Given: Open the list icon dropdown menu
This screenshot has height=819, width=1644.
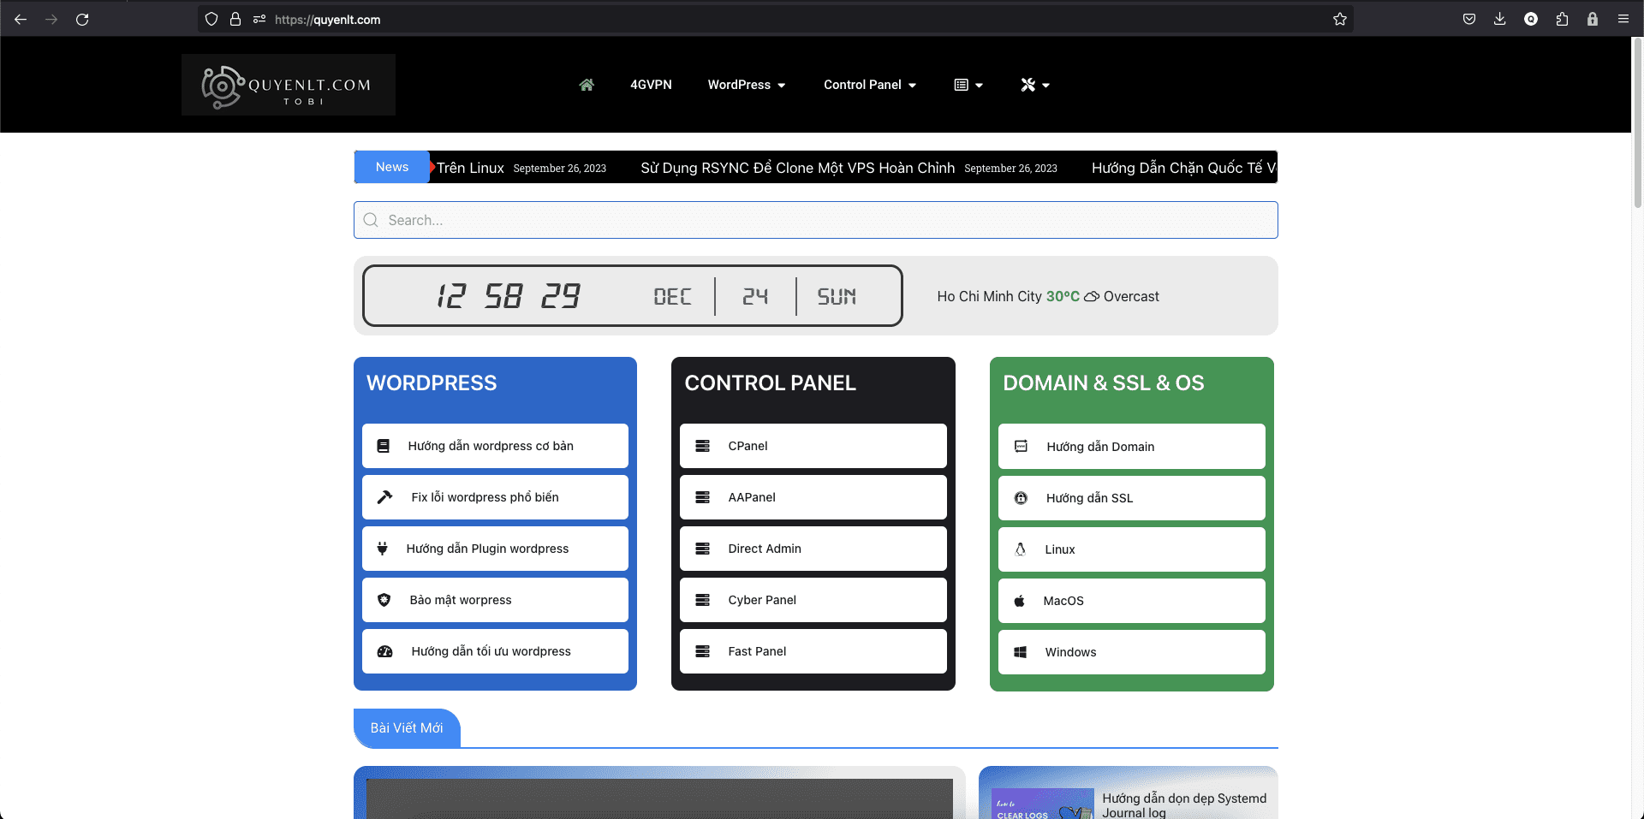Looking at the screenshot, I should 968,85.
